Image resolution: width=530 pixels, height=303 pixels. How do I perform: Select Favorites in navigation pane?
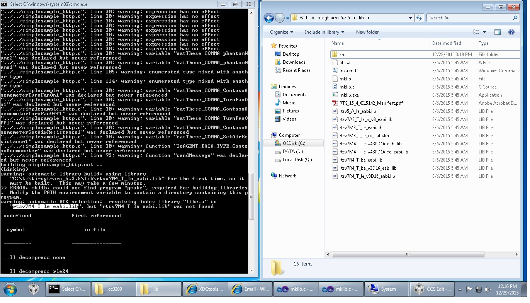288,46
